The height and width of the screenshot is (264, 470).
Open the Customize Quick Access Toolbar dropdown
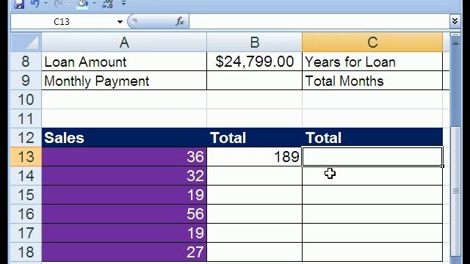tap(124, 4)
